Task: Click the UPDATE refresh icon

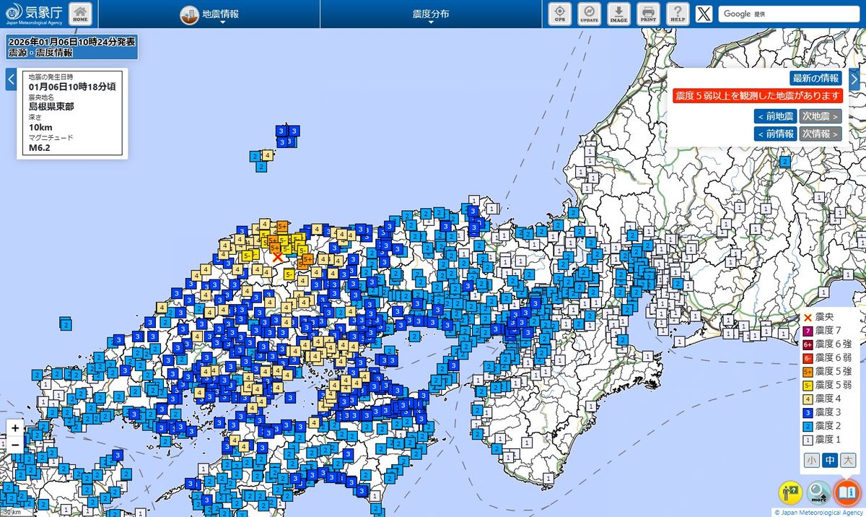Action: tap(590, 14)
